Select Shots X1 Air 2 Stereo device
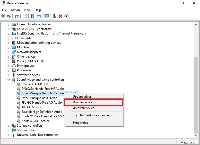The image size is (200, 145). [36, 121]
